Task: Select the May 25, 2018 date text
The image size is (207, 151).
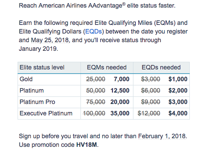Action: [x=50, y=40]
